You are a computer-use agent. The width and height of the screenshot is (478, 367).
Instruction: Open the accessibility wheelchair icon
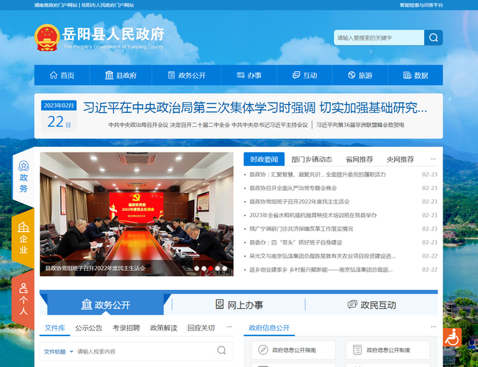(452, 337)
